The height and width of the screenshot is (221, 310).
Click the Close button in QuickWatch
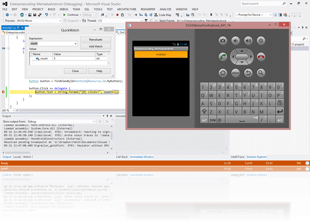[x=75, y=71]
